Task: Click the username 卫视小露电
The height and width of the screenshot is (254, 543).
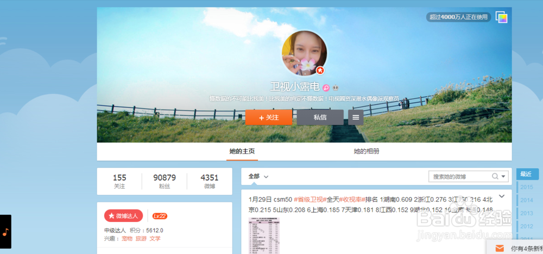Action: coord(295,87)
